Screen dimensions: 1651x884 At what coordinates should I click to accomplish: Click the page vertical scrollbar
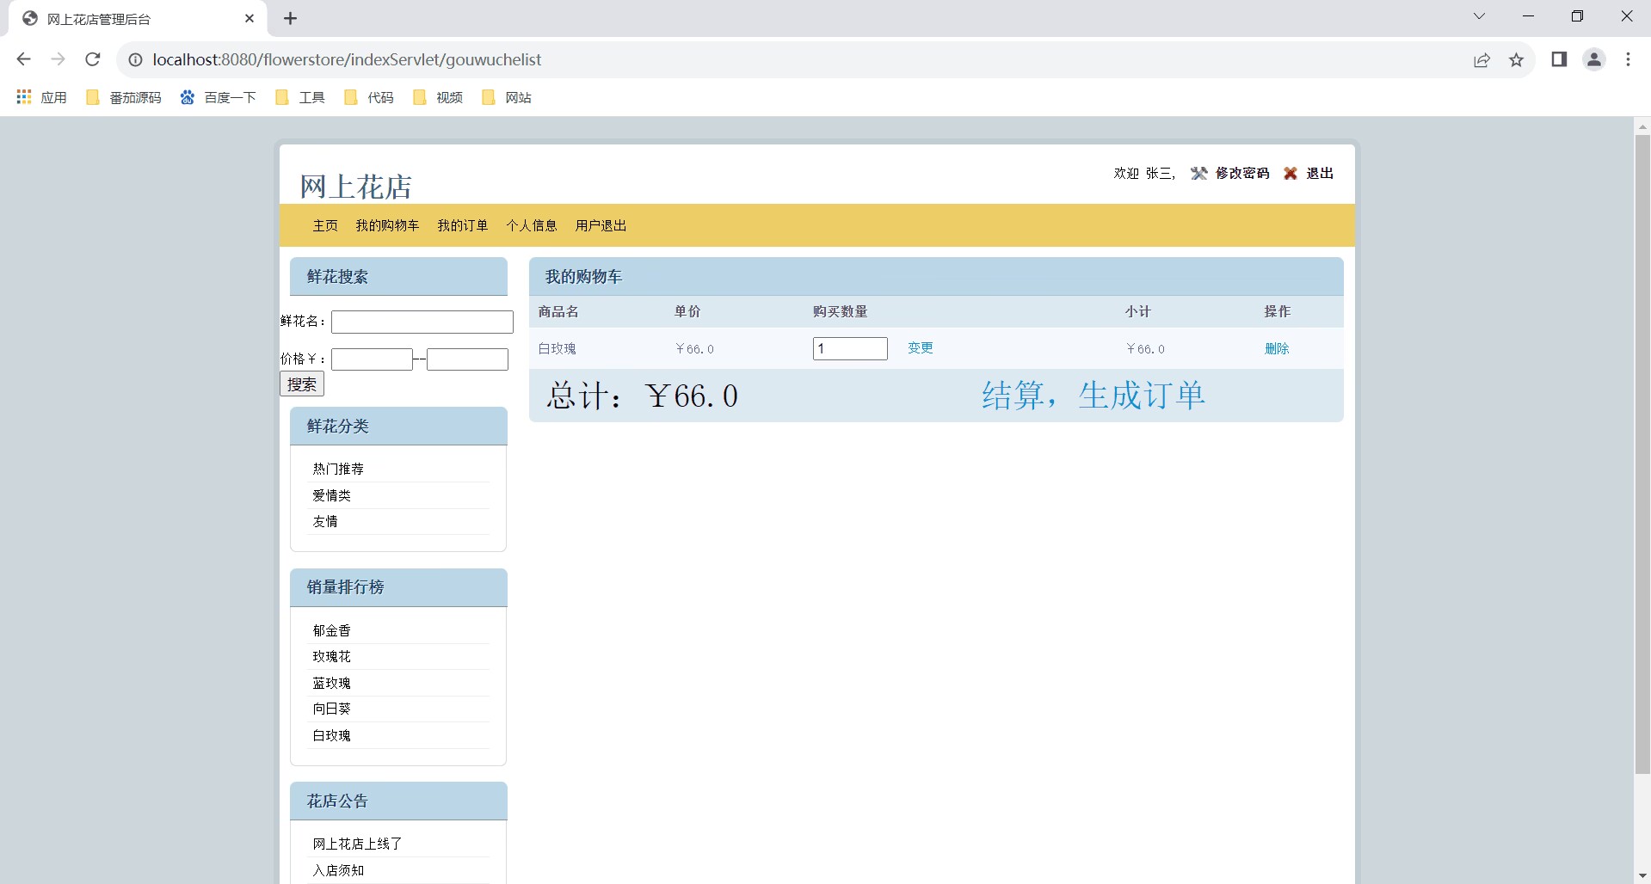click(1642, 454)
